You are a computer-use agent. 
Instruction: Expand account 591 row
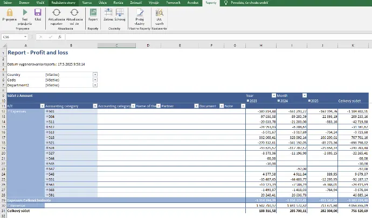tap(47, 195)
